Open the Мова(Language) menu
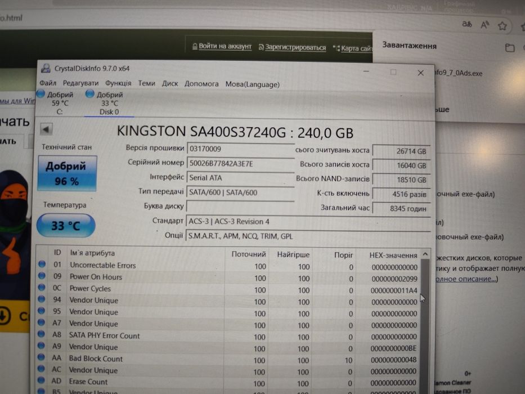Viewport: 525px width, 394px height. 253,84
